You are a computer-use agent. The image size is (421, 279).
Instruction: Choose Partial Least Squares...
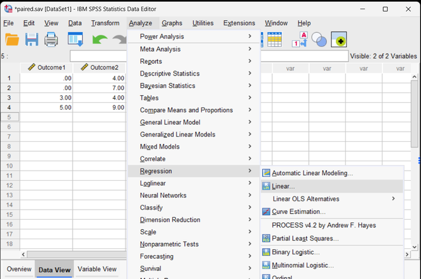tap(332, 238)
